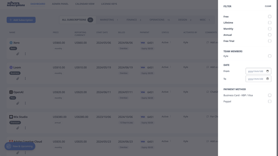Viewport: 278px width, 156px height.
Task: Click the Basic plan tag under Xero
Action: 13,48
